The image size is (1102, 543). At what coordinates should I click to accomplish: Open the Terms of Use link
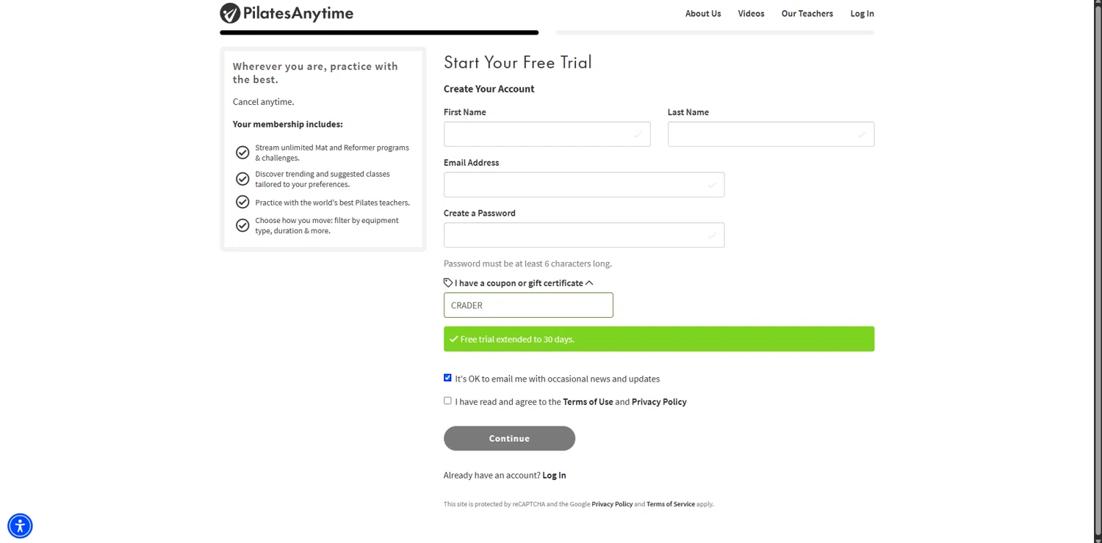coord(588,401)
